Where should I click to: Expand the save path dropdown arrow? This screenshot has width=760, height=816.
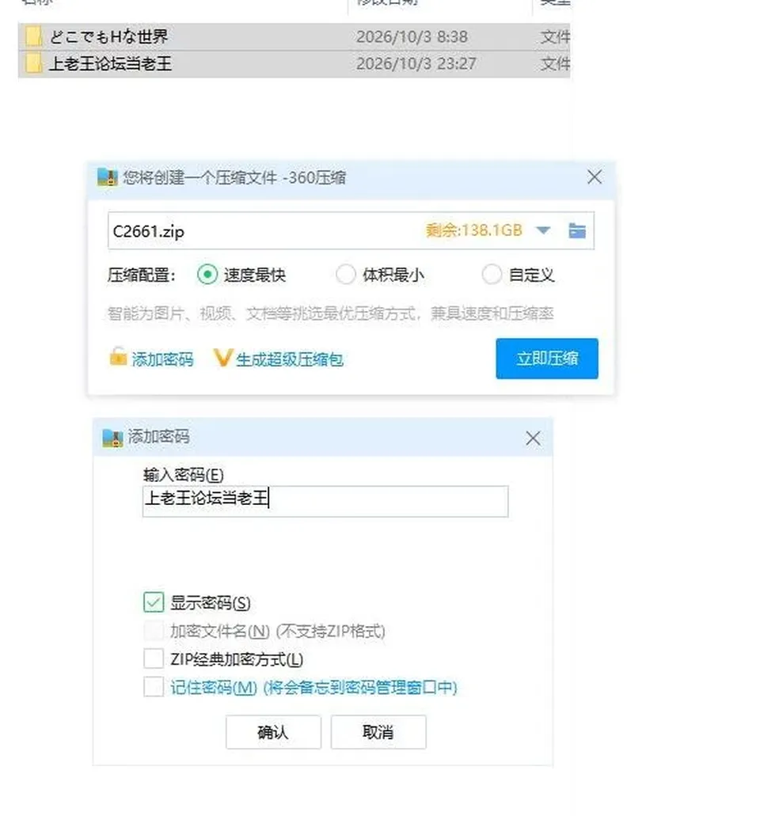tap(543, 230)
